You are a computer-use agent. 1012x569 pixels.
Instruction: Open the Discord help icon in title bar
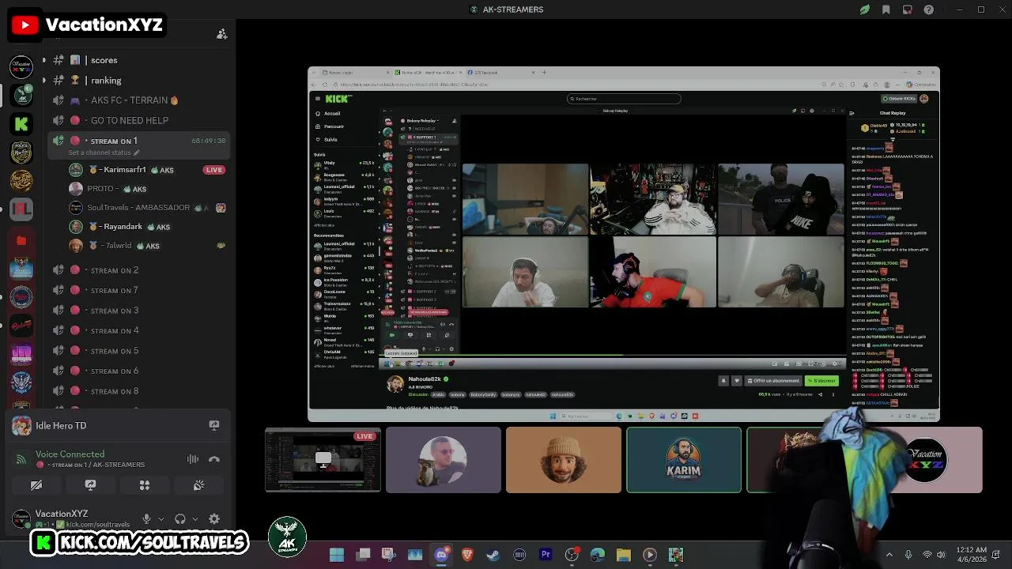point(929,9)
